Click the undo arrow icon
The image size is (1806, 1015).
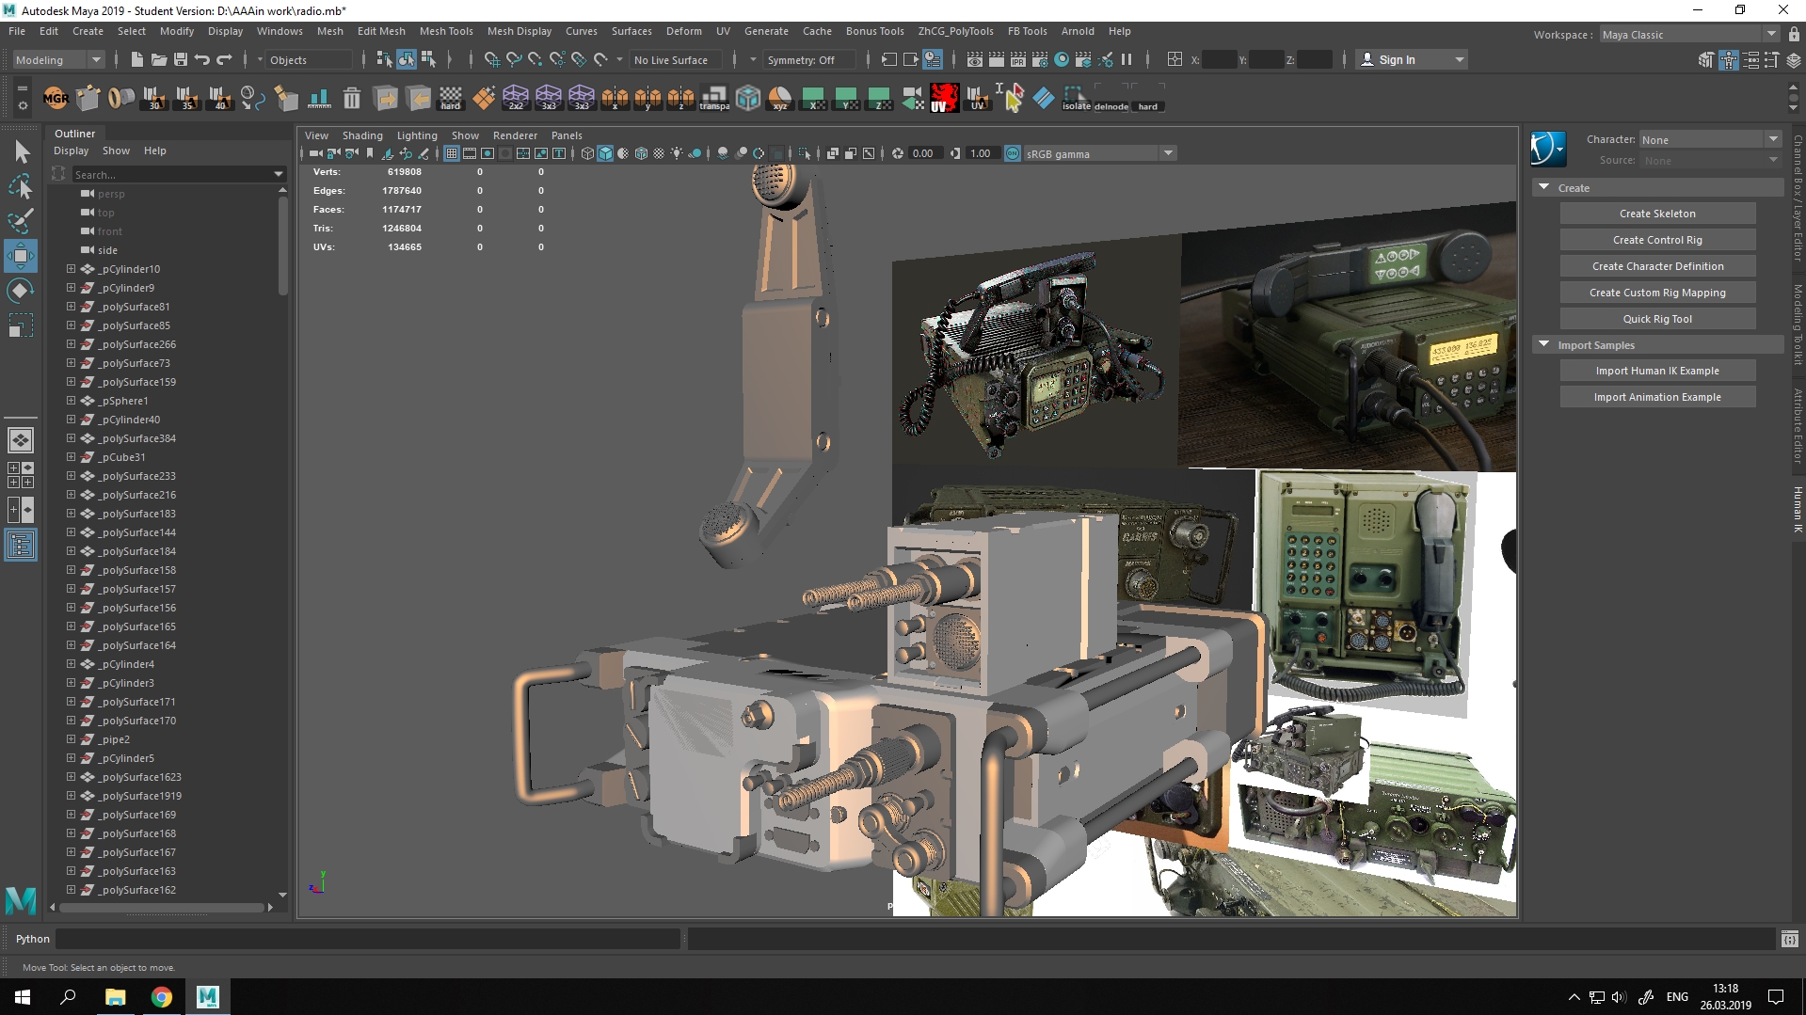[202, 59]
